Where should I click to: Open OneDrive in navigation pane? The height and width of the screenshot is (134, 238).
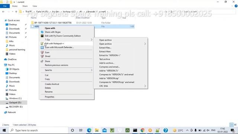(x=12, y=60)
